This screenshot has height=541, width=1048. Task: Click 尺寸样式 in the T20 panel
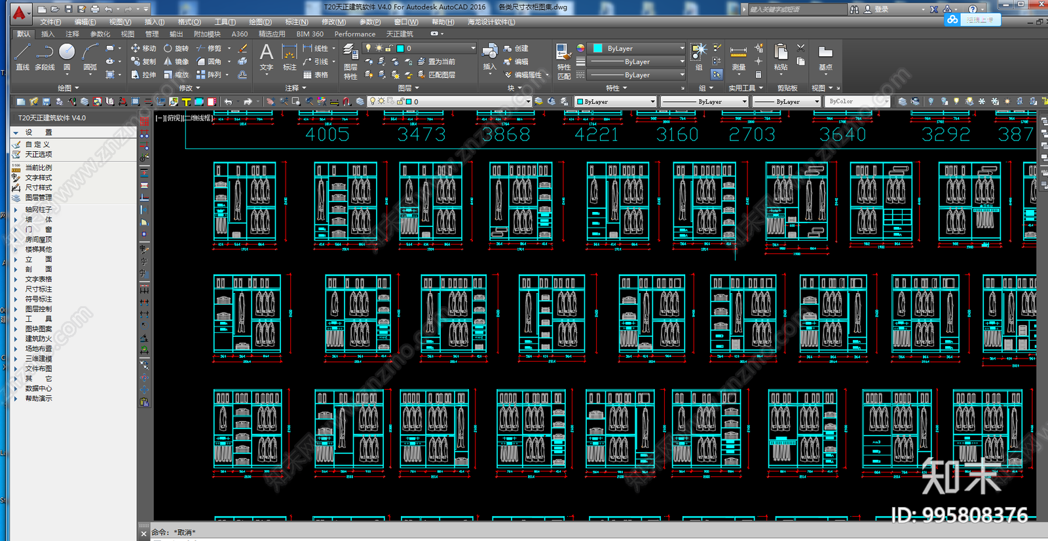[38, 188]
